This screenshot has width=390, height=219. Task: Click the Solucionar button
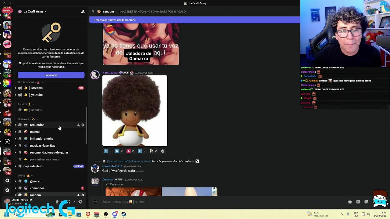point(51,75)
